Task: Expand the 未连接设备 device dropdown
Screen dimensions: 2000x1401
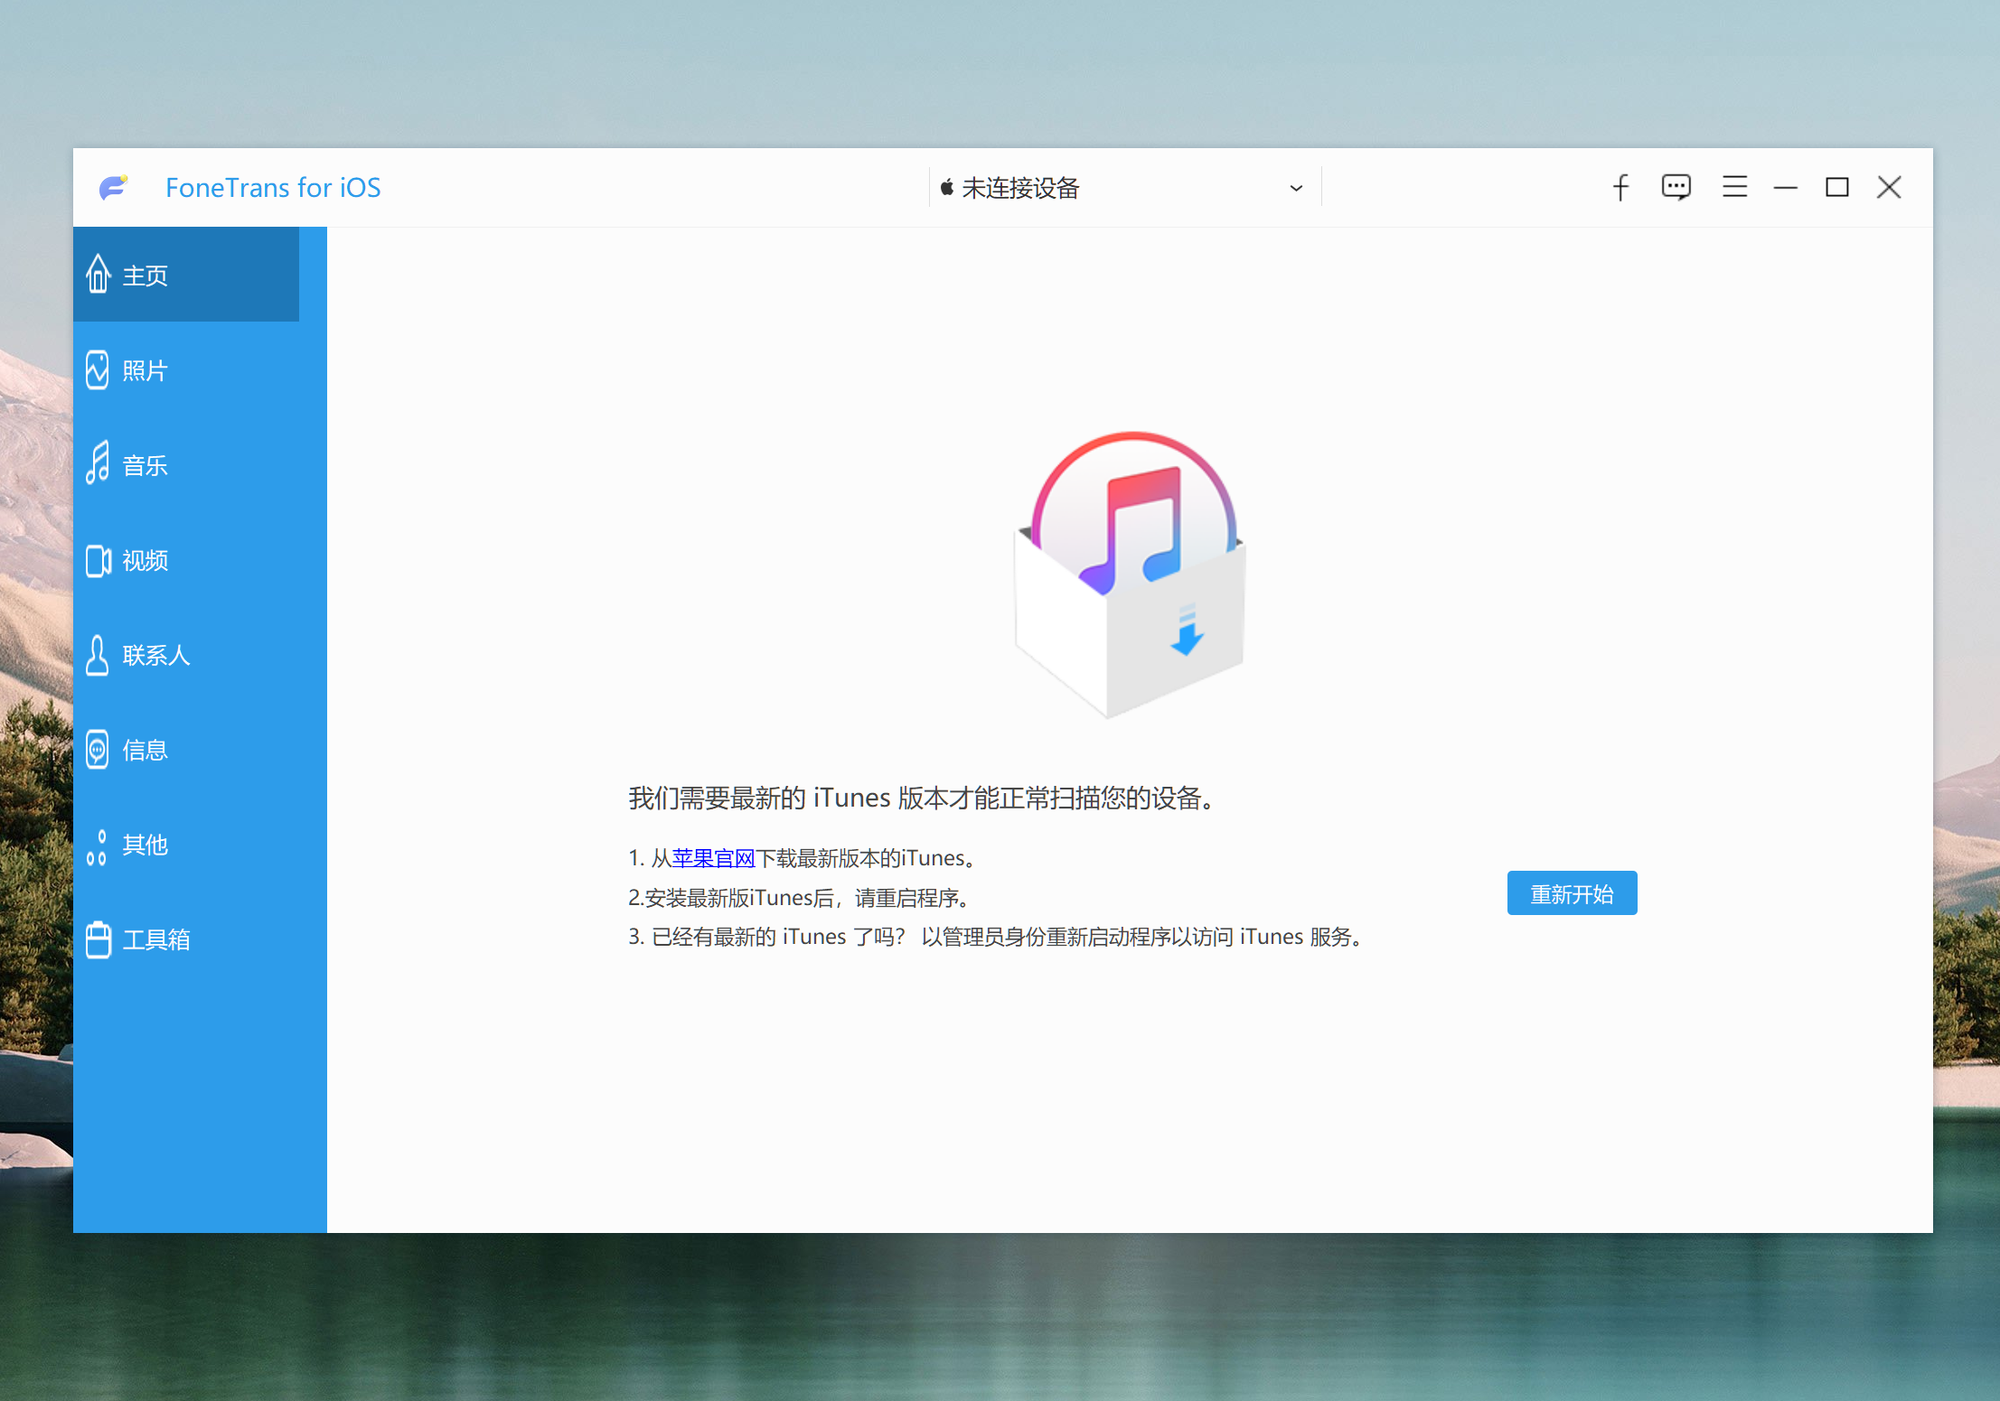Action: (x=1124, y=187)
